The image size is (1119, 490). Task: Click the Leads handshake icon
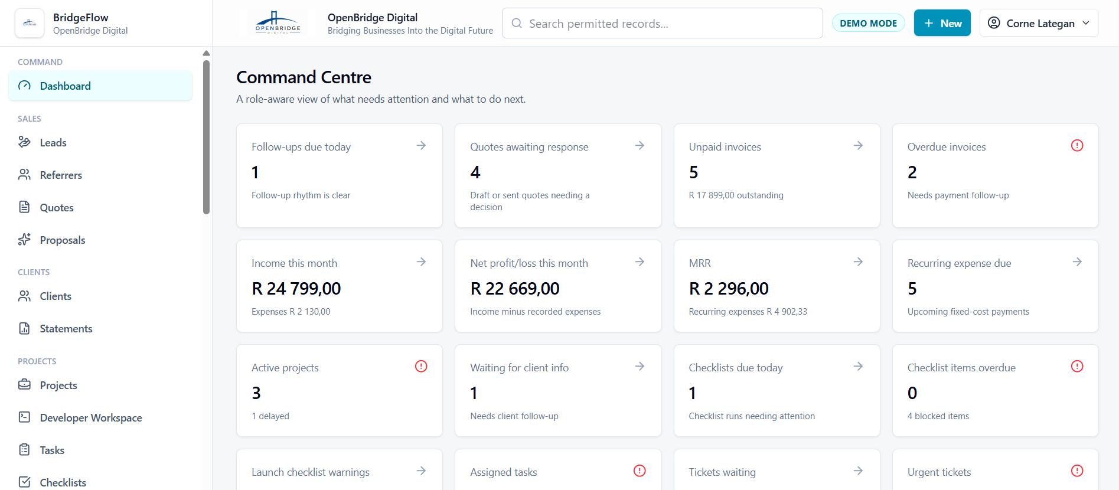pos(24,142)
